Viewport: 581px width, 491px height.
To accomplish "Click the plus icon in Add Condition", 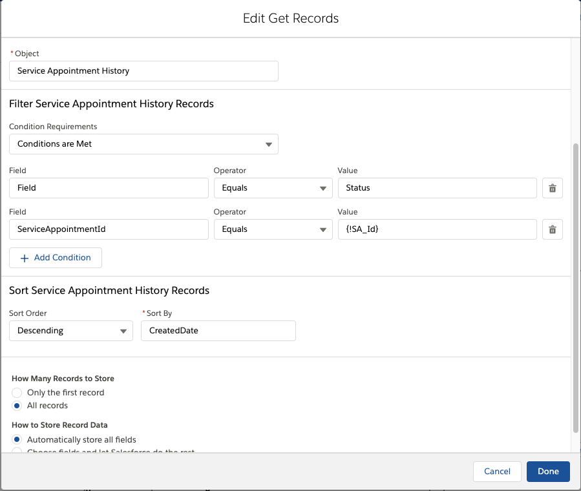I will pyautogui.click(x=25, y=258).
